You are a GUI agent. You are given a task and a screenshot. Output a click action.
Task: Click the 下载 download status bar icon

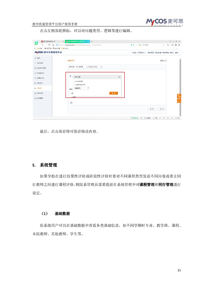pos(155,118)
